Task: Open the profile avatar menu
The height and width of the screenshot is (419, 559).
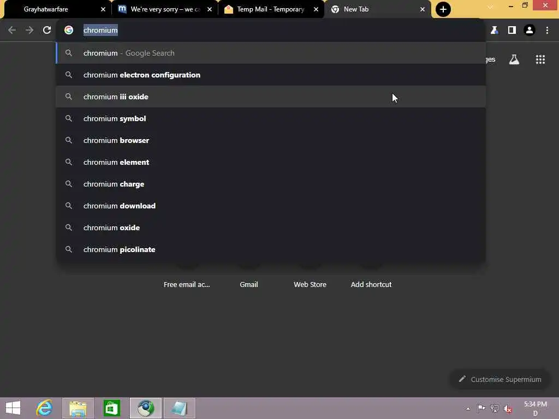Action: 530,31
